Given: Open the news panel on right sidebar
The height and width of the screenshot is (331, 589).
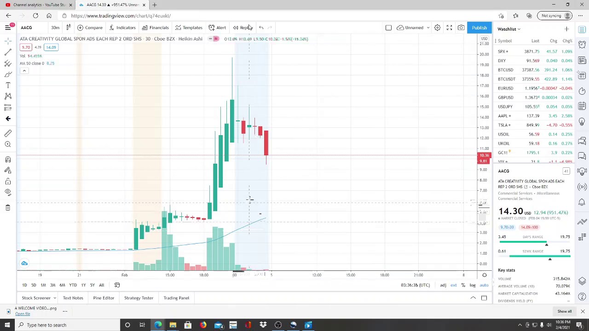Looking at the screenshot, I should tap(582, 60).
